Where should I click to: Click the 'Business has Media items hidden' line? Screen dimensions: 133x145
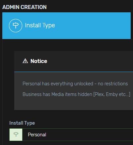click(x=76, y=94)
